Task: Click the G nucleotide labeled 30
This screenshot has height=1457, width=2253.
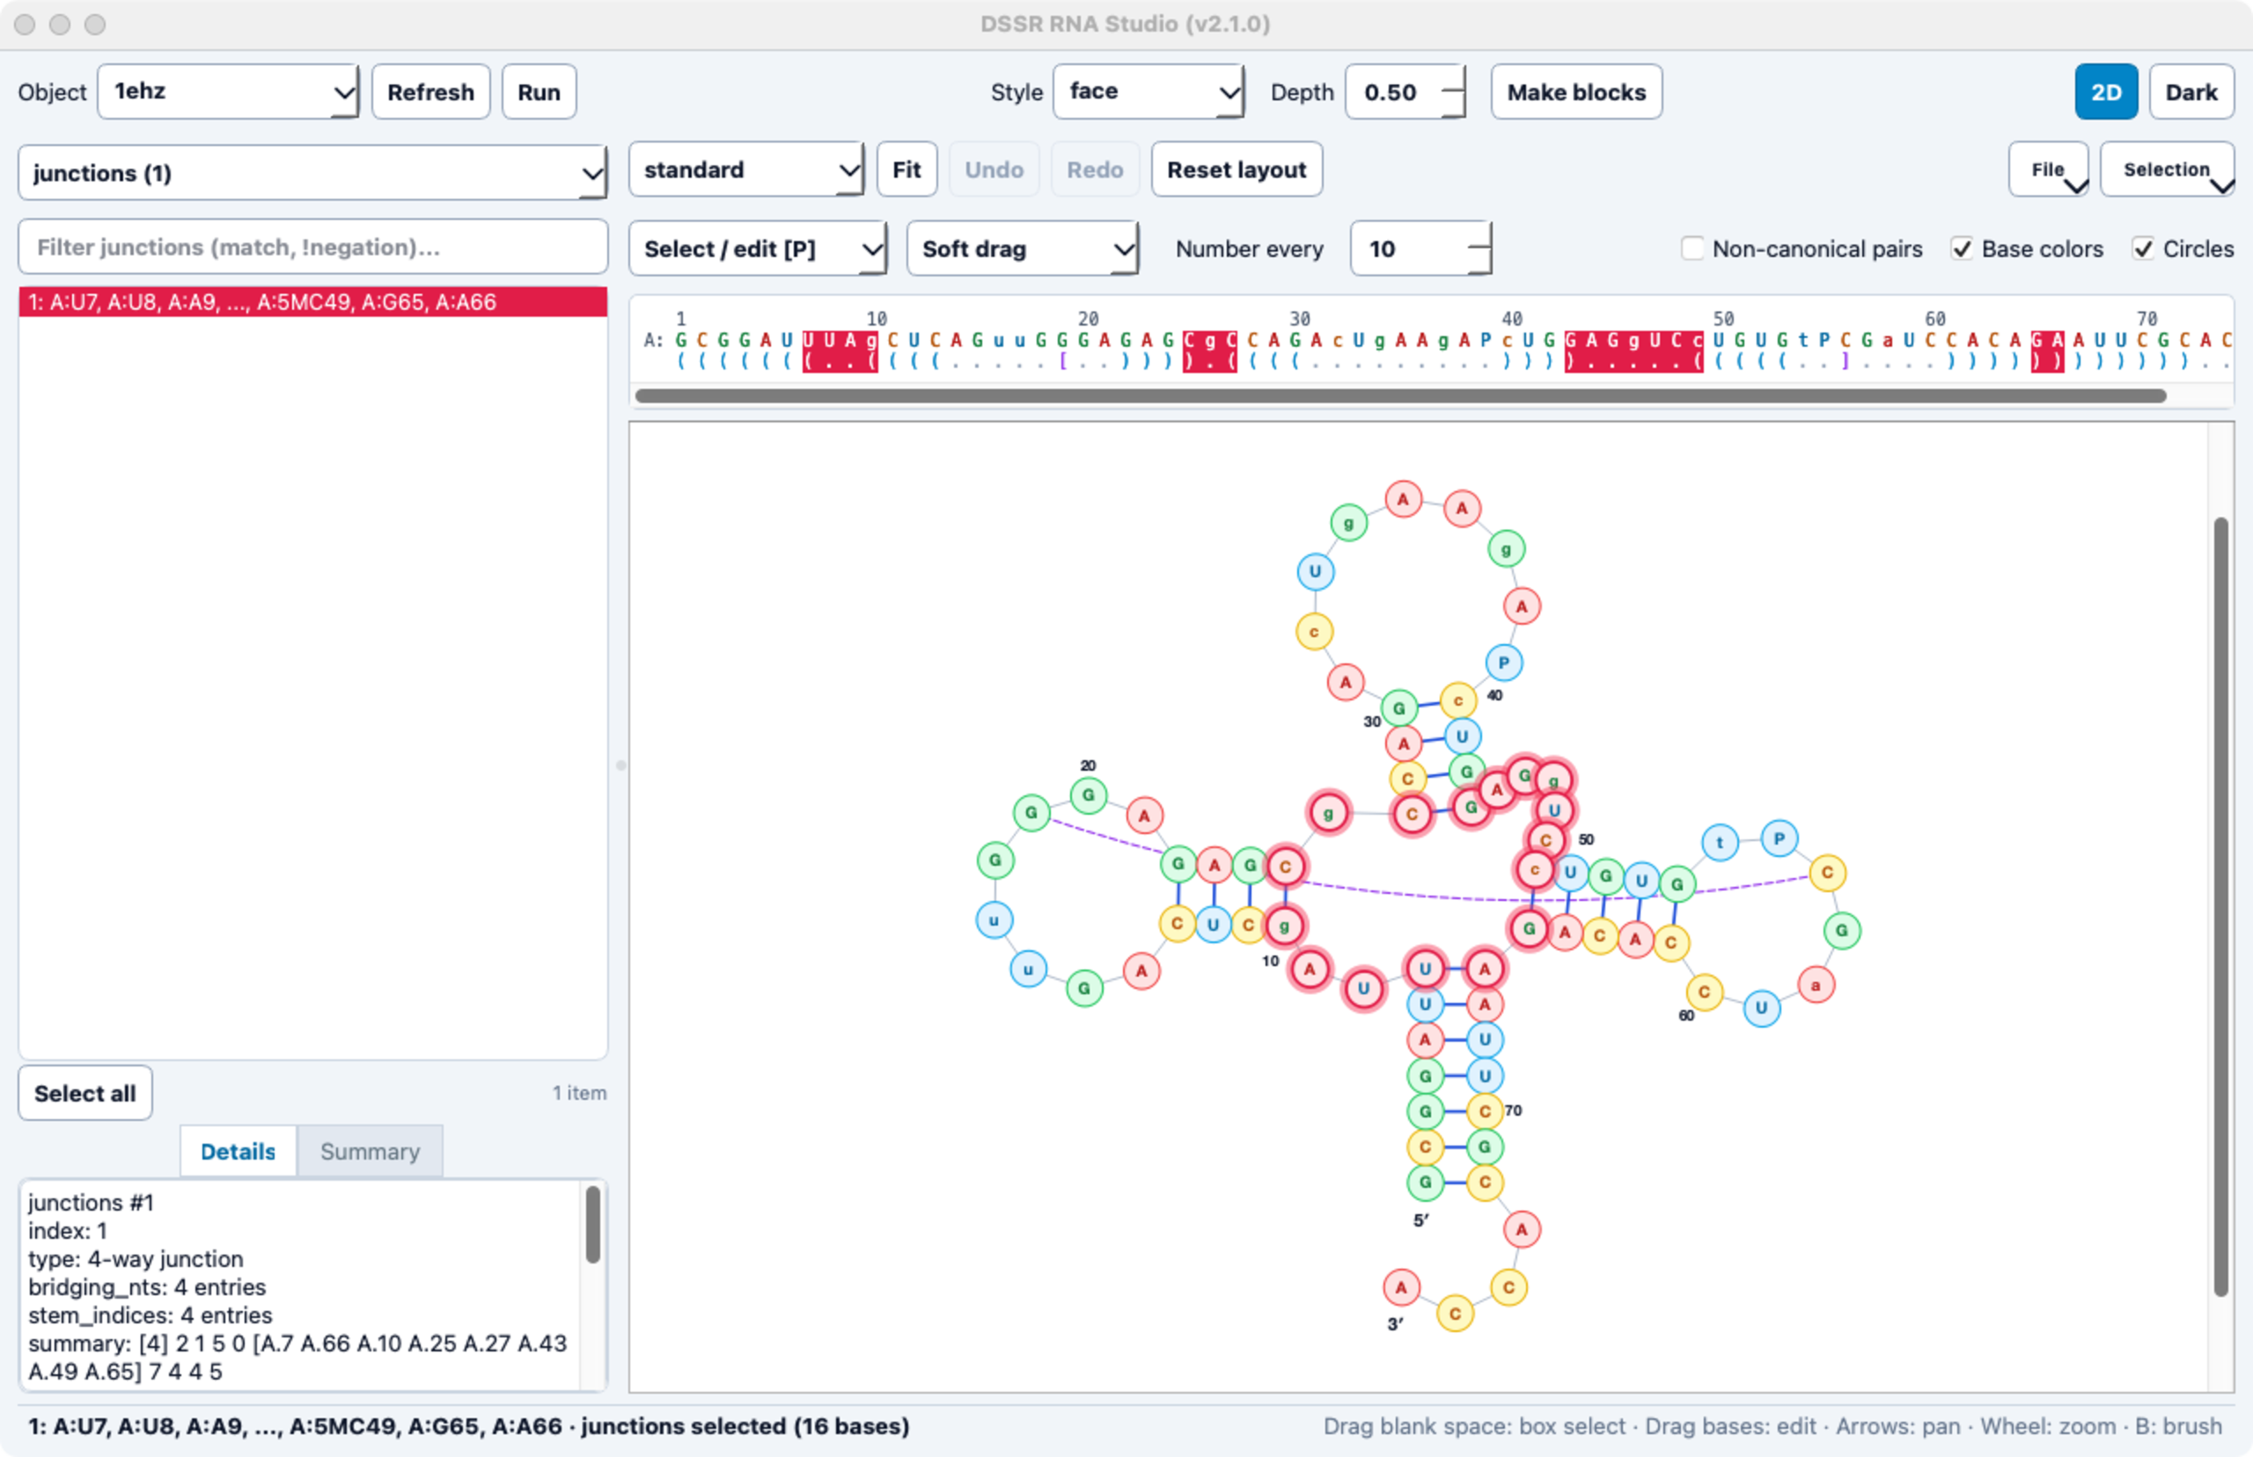Action: 1398,707
